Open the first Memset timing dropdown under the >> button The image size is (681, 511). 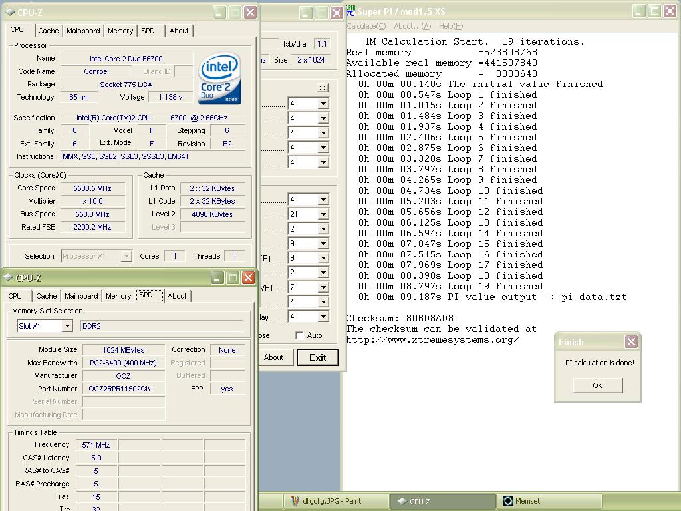tap(323, 104)
